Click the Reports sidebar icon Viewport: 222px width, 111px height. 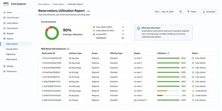coord(4,39)
